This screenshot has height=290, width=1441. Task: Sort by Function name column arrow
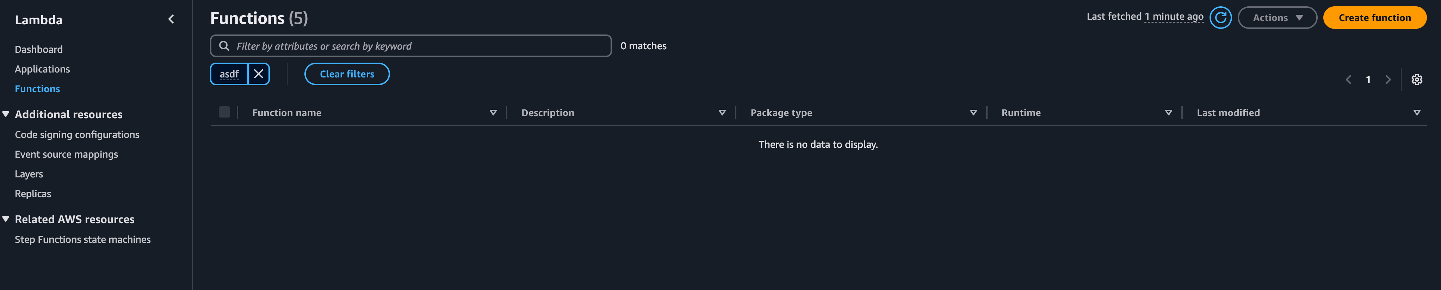(493, 113)
